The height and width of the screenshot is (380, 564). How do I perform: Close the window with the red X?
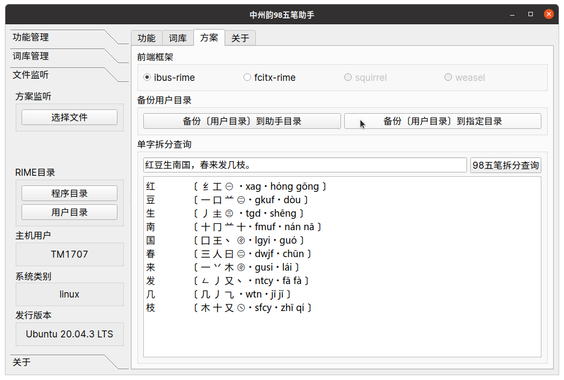point(548,14)
